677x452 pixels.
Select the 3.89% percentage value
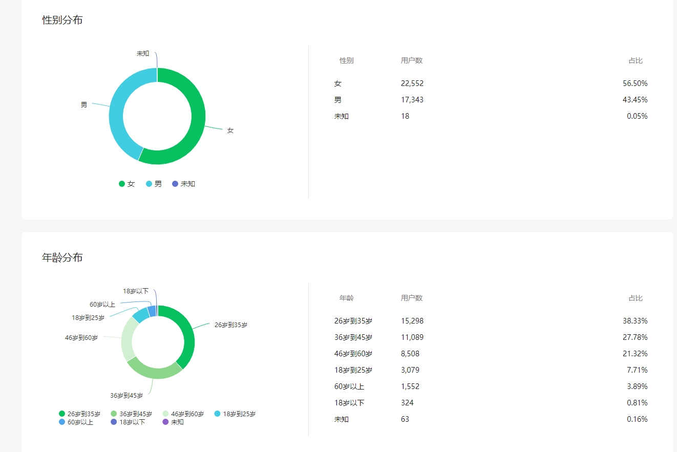637,386
